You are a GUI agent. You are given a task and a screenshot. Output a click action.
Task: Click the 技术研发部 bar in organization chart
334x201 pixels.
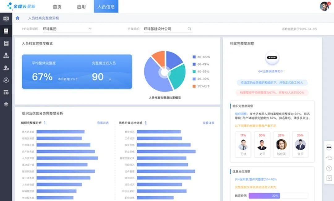coord(61,132)
